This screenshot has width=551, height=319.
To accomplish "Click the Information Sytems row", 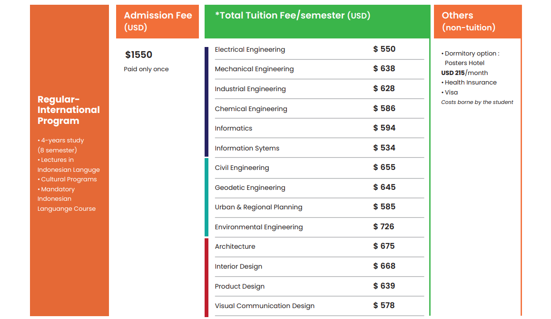I will click(319, 148).
